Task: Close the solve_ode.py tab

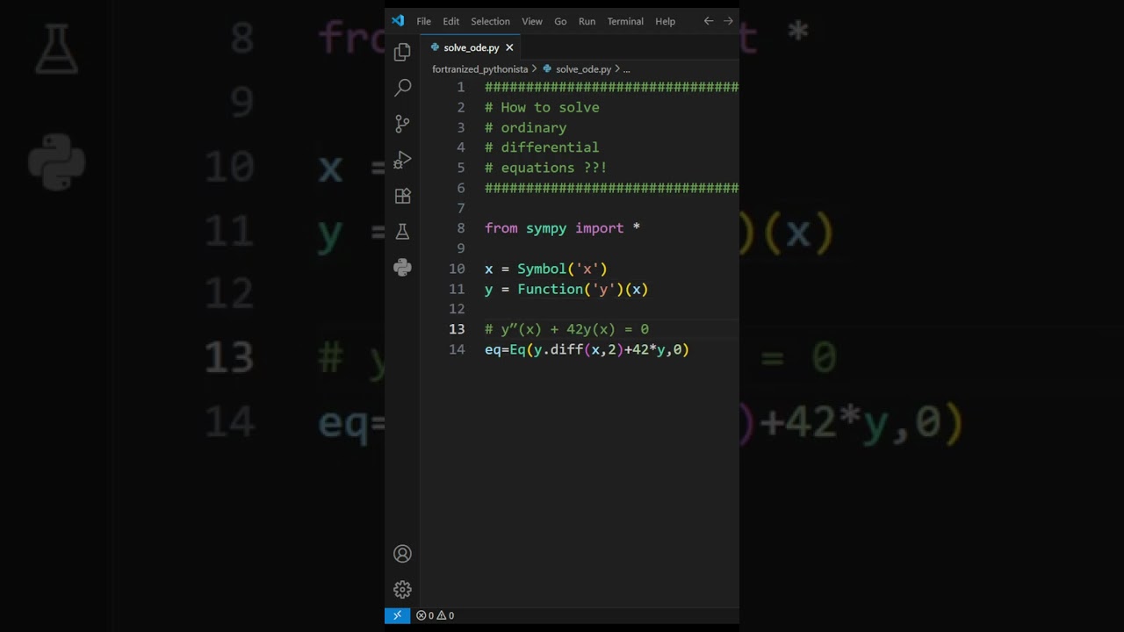Action: coord(509,47)
